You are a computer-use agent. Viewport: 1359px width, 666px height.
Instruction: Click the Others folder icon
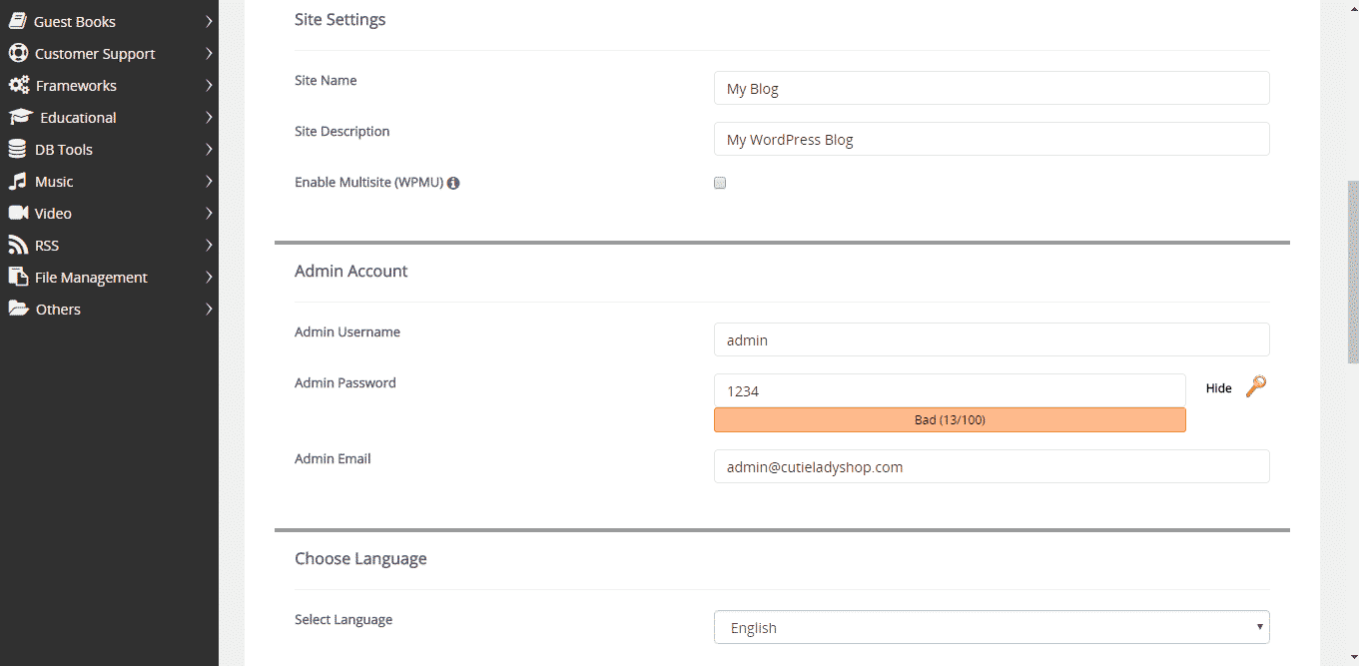[18, 309]
